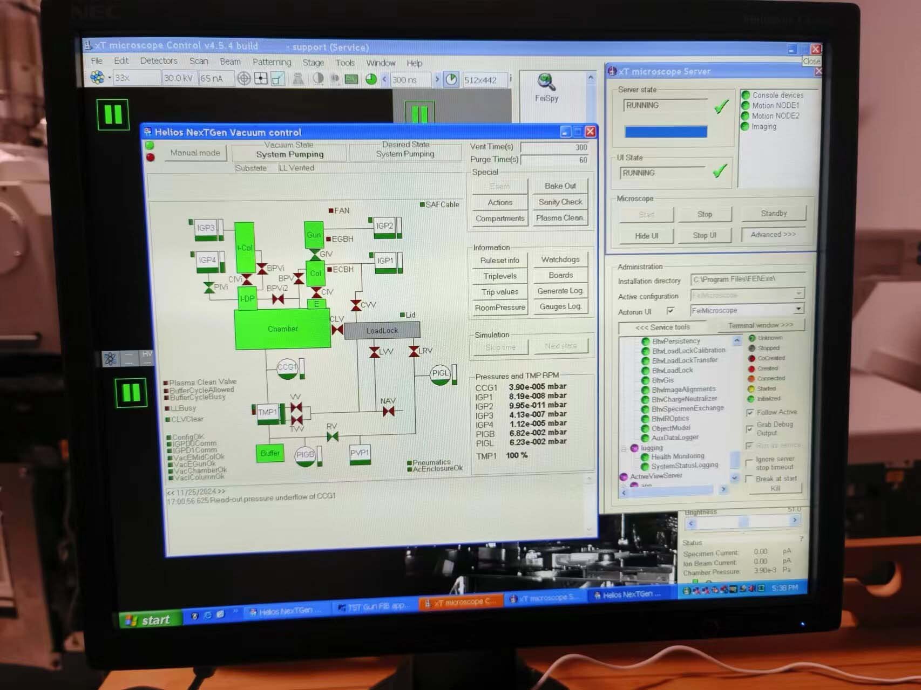Viewport: 921px width, 690px height.
Task: Click the atom-cluster icon in the main toolbar
Action: click(x=97, y=78)
